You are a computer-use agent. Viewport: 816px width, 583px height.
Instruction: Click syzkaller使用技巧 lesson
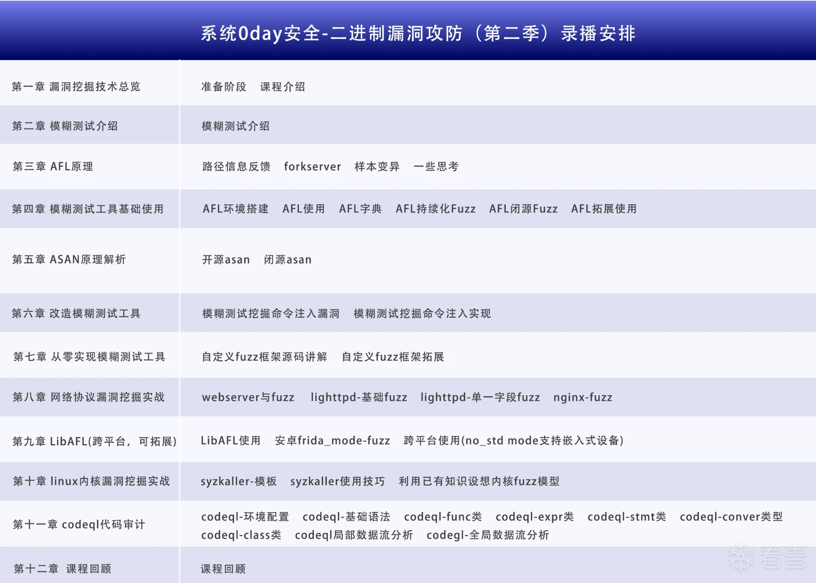click(x=337, y=481)
